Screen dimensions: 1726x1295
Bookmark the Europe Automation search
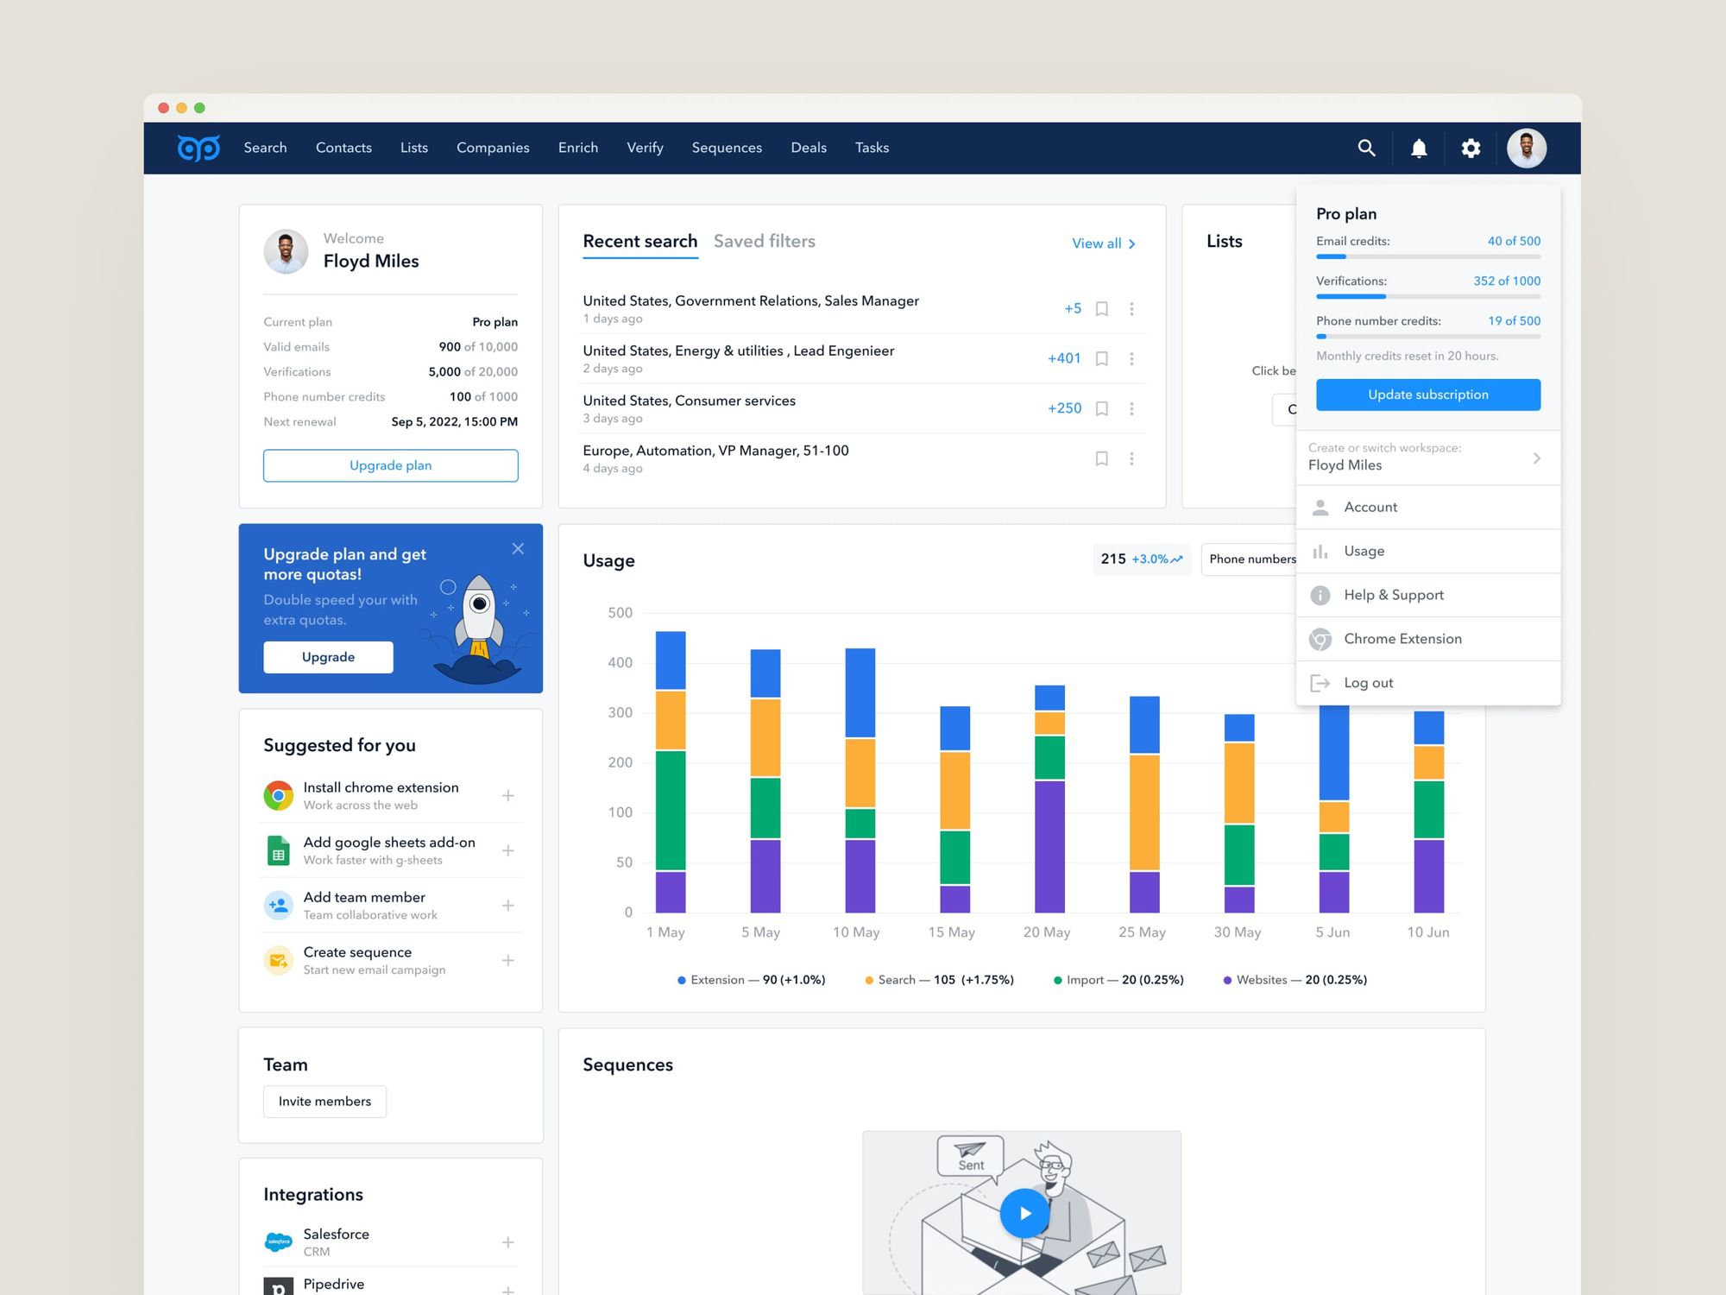[x=1102, y=458]
